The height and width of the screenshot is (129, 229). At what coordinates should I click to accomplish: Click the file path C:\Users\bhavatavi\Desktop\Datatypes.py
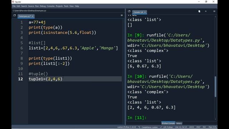[x=29, y=11]
